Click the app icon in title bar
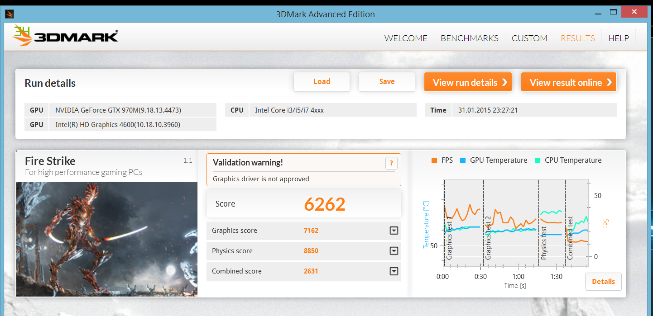 [10, 14]
